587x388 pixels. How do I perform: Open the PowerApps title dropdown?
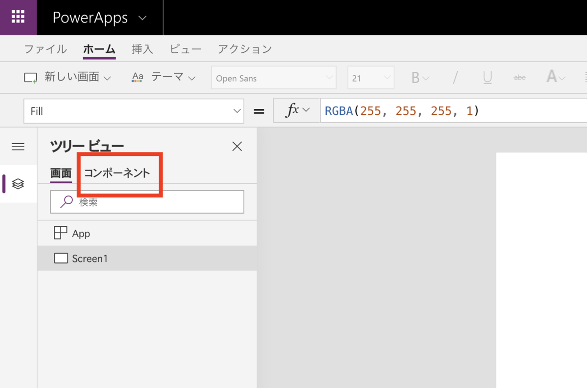[100, 18]
